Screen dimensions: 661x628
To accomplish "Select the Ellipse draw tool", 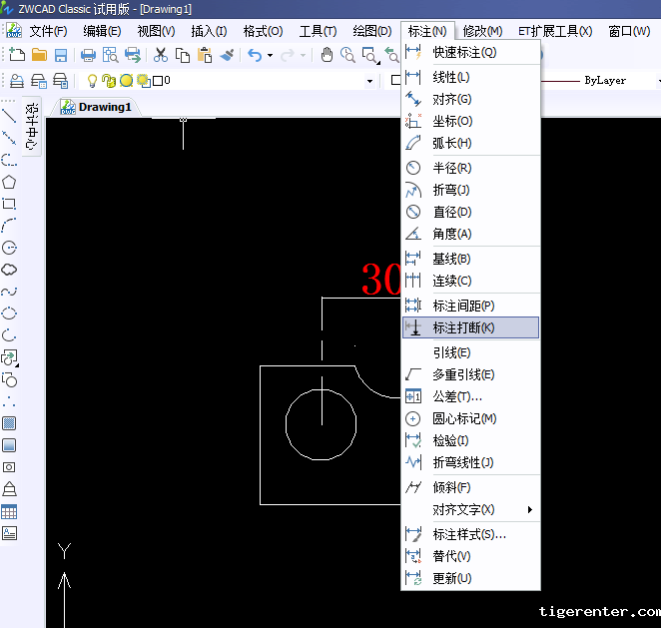I will point(9,314).
